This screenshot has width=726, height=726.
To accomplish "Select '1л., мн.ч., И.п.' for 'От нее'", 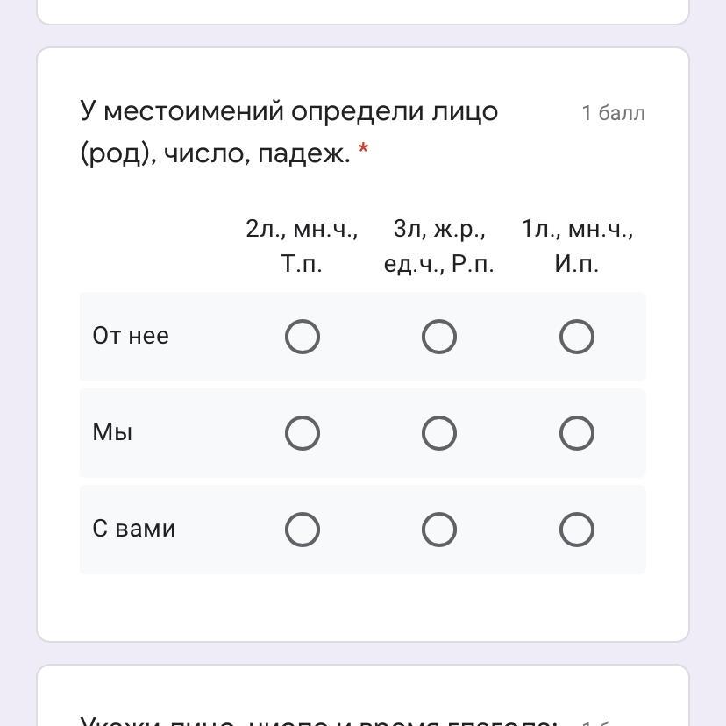I will (576, 337).
